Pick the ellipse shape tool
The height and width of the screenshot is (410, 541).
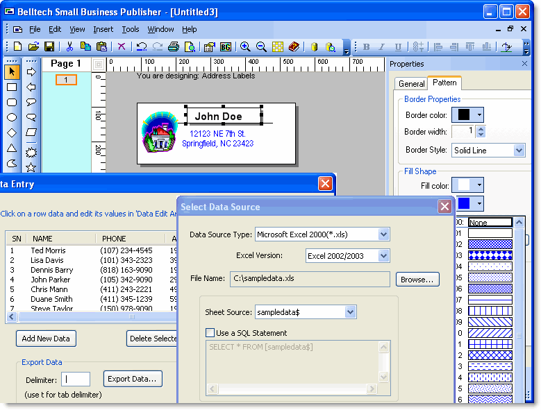(12, 118)
